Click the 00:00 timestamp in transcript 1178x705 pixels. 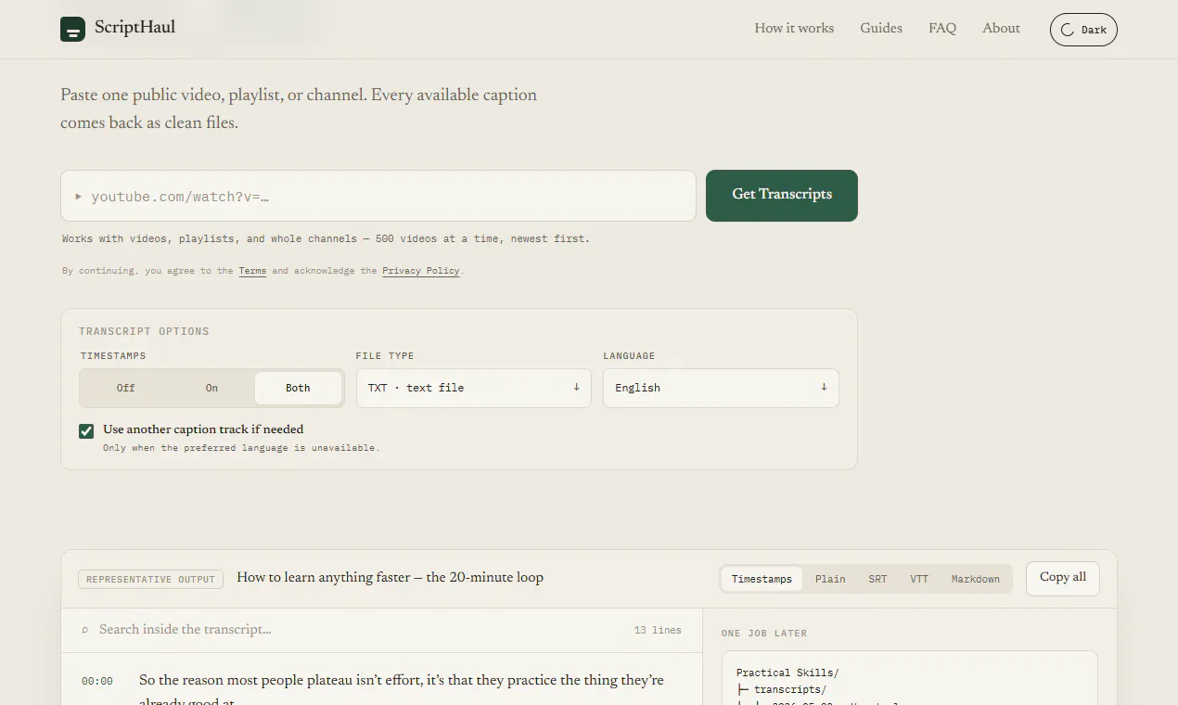click(97, 681)
